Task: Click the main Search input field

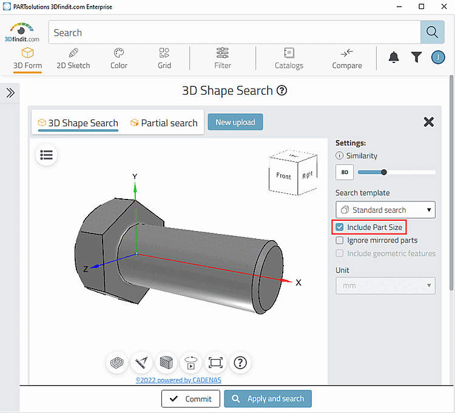Action: click(x=234, y=32)
